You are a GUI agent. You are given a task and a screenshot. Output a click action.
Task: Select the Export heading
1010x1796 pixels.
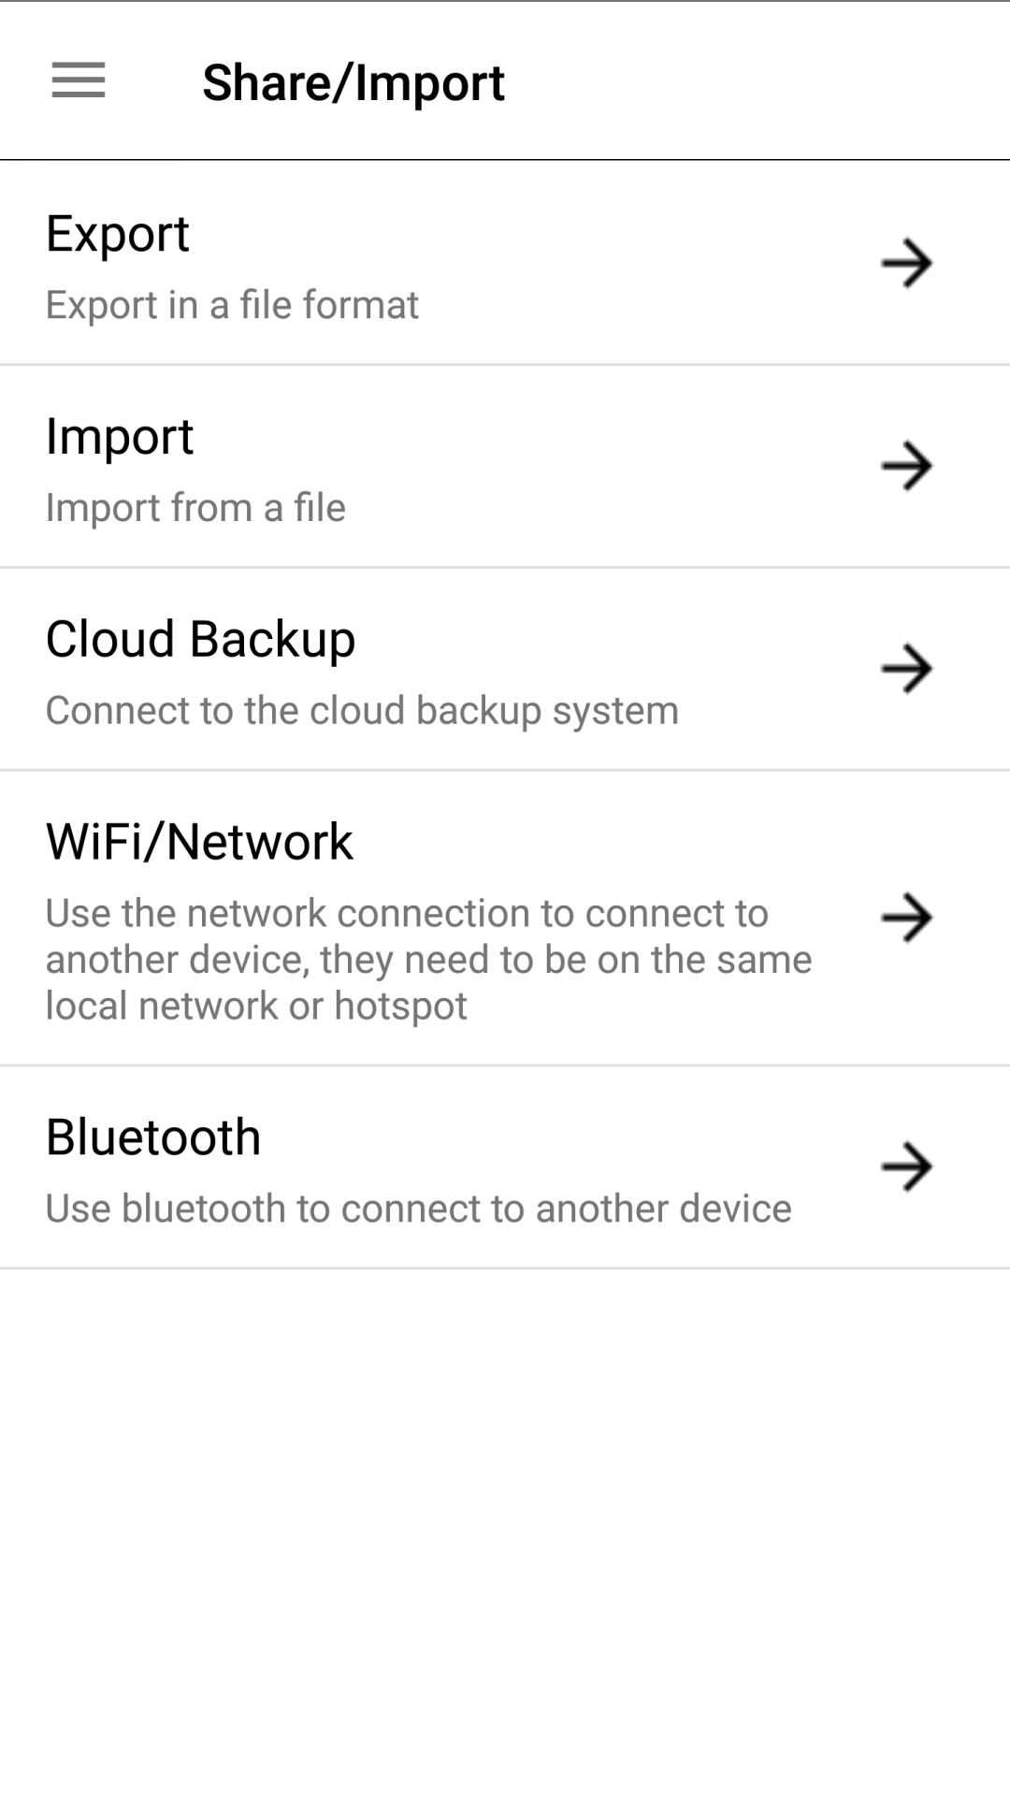pyautogui.click(x=118, y=234)
